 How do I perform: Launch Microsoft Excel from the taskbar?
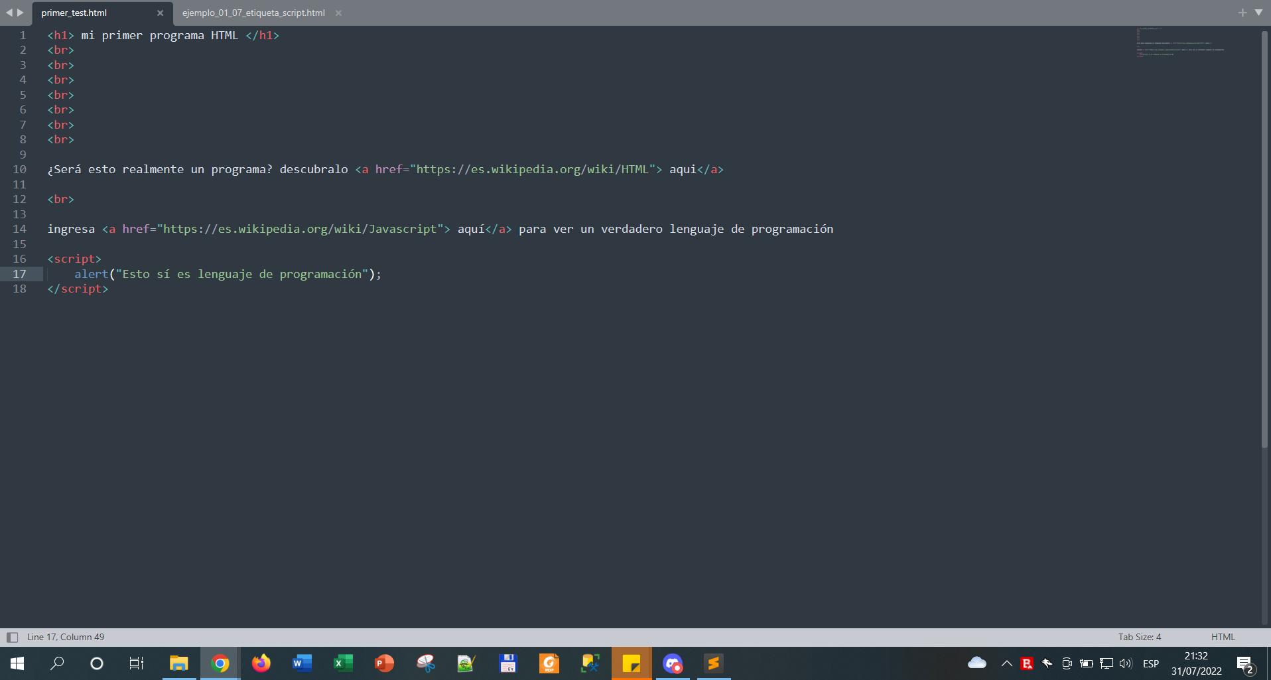click(344, 663)
